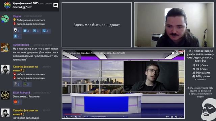Open Хадон's globe avatar
The height and width of the screenshot is (121, 216).
[5, 18]
